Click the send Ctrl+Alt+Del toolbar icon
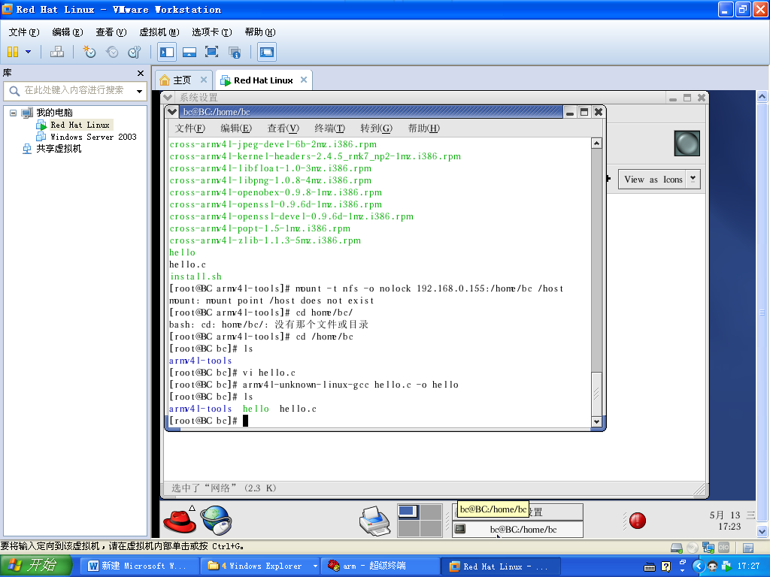 point(57,52)
